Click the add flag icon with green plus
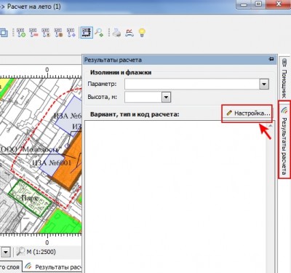291x273 pixels. tap(20, 33)
